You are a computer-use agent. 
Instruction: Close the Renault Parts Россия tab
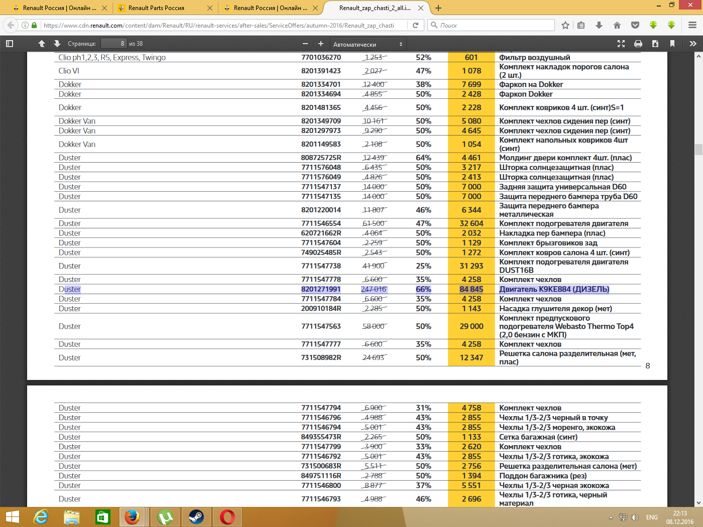pyautogui.click(x=209, y=8)
